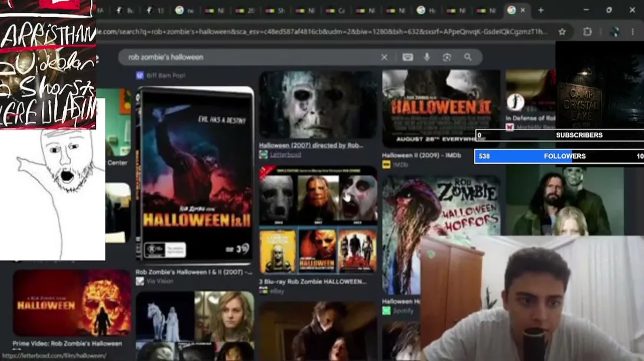Start voice search with the microphone icon
The width and height of the screenshot is (644, 361).
tap(427, 57)
